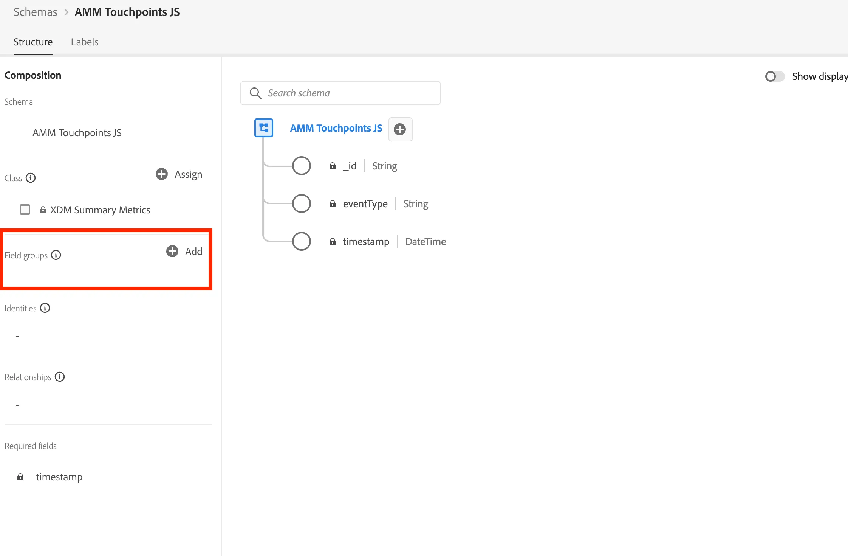Viewport: 848px width, 556px height.
Task: Click Assign class button
Action: (x=179, y=174)
